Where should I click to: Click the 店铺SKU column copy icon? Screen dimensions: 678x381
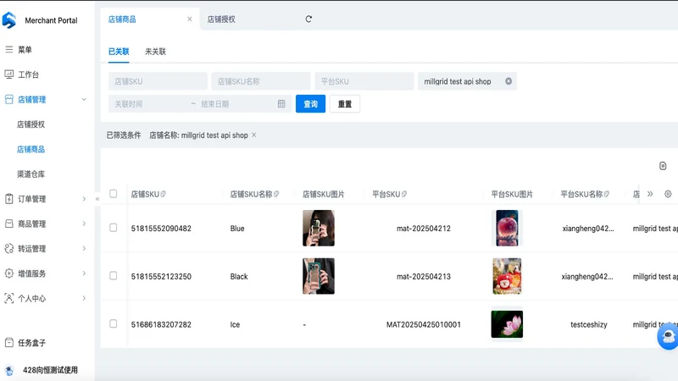163,195
